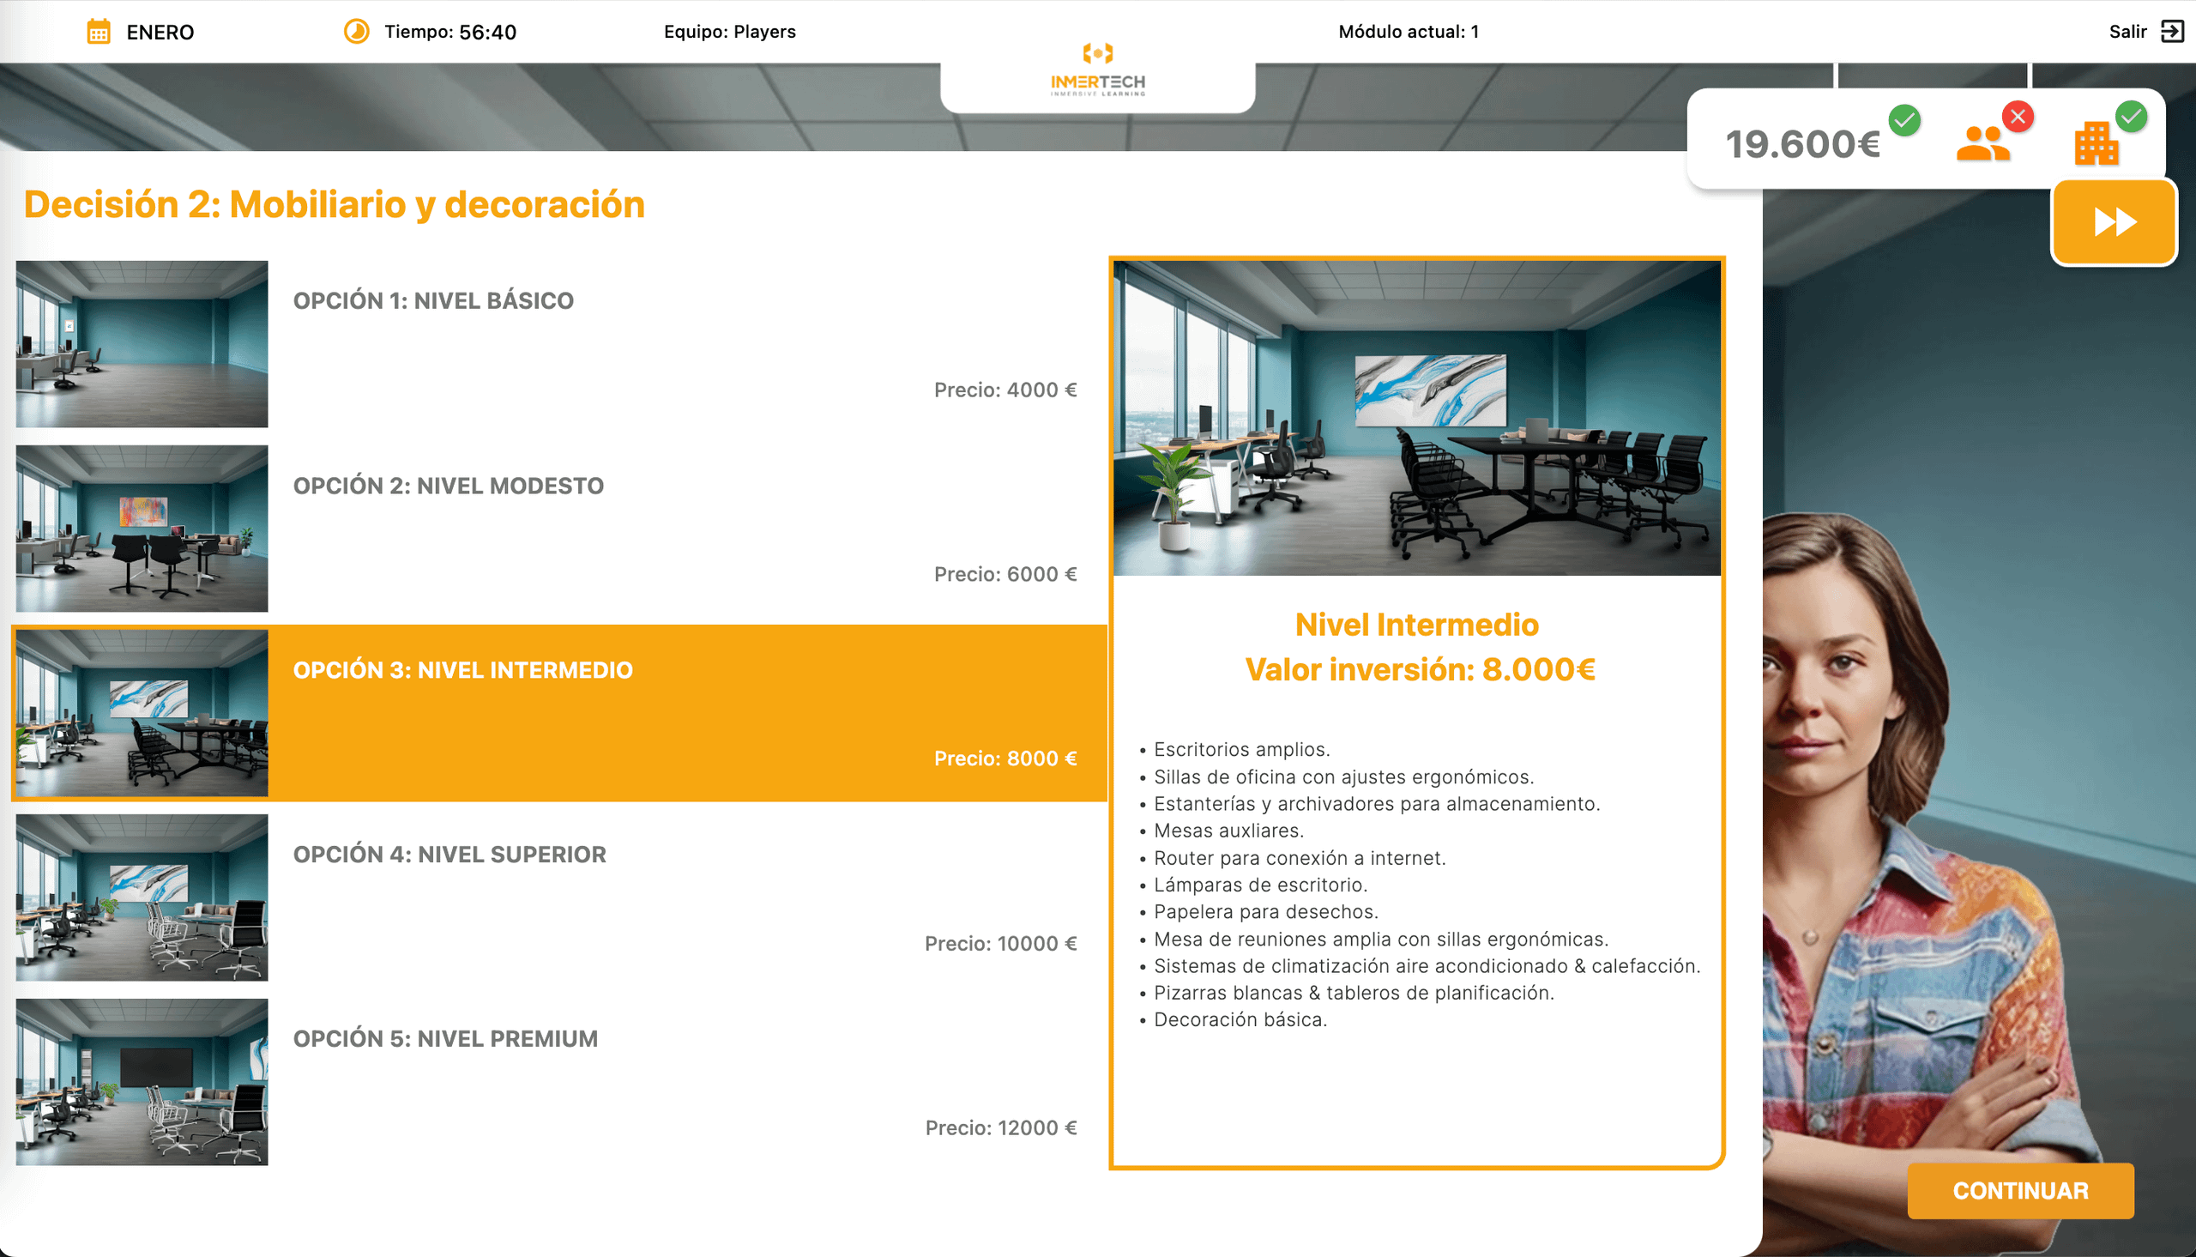This screenshot has height=1257, width=2196.
Task: Click green checkmark beside budget amount
Action: (1903, 120)
